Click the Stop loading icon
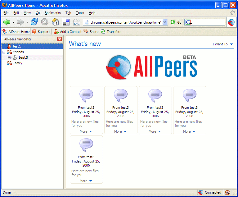Viewport: 238px width, 197px height. tap(45, 22)
